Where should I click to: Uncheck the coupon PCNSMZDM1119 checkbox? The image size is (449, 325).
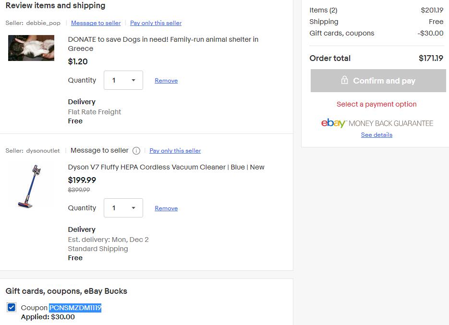[12, 308]
